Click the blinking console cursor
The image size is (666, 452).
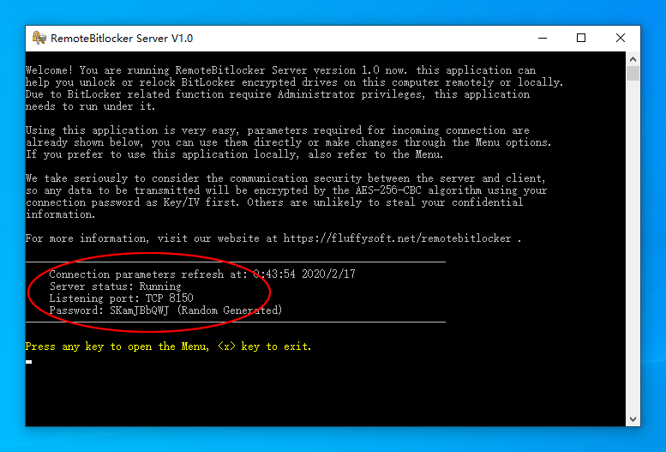click(28, 362)
